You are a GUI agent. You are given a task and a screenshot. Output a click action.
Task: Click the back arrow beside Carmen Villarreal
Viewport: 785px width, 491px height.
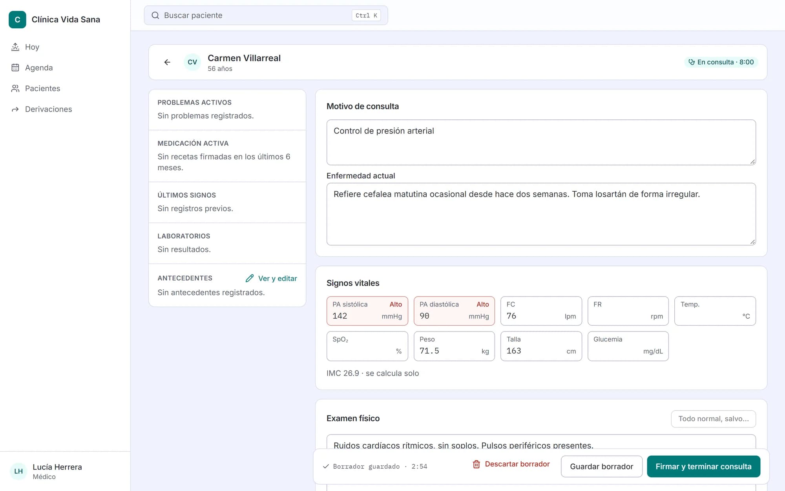coord(167,62)
